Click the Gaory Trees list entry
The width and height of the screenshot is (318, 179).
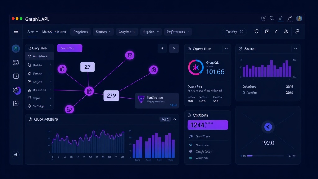tap(208, 136)
